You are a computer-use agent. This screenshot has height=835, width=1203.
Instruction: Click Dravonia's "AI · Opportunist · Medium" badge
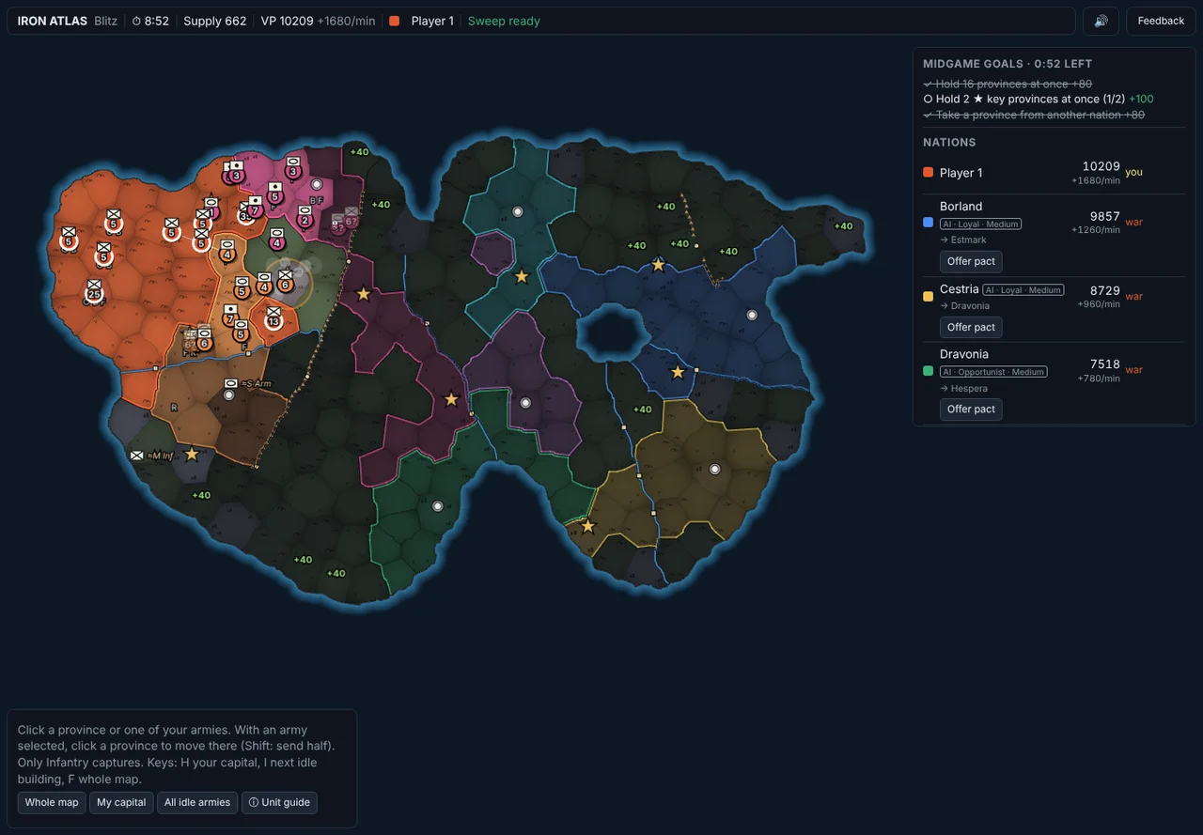click(x=993, y=372)
